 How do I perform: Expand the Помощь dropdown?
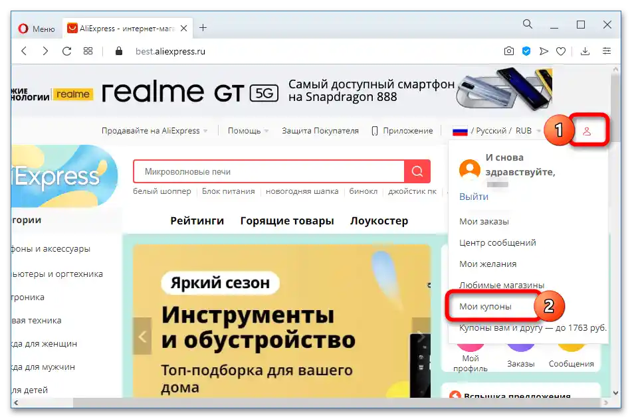(248, 131)
